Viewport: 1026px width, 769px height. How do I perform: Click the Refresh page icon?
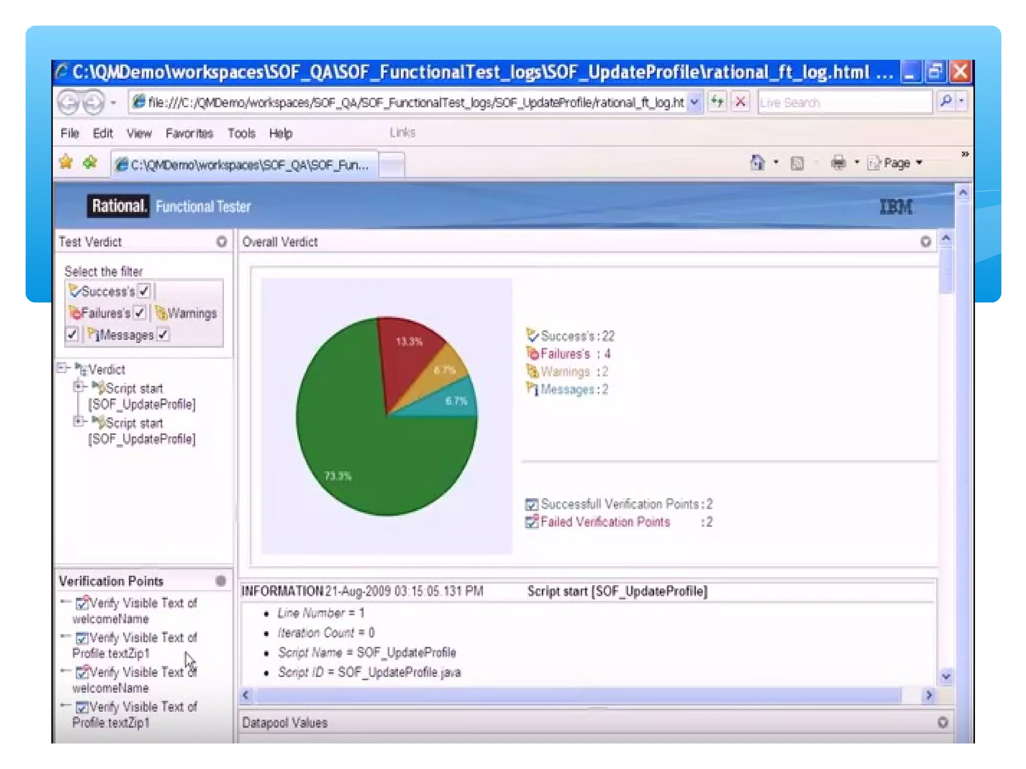[x=717, y=102]
